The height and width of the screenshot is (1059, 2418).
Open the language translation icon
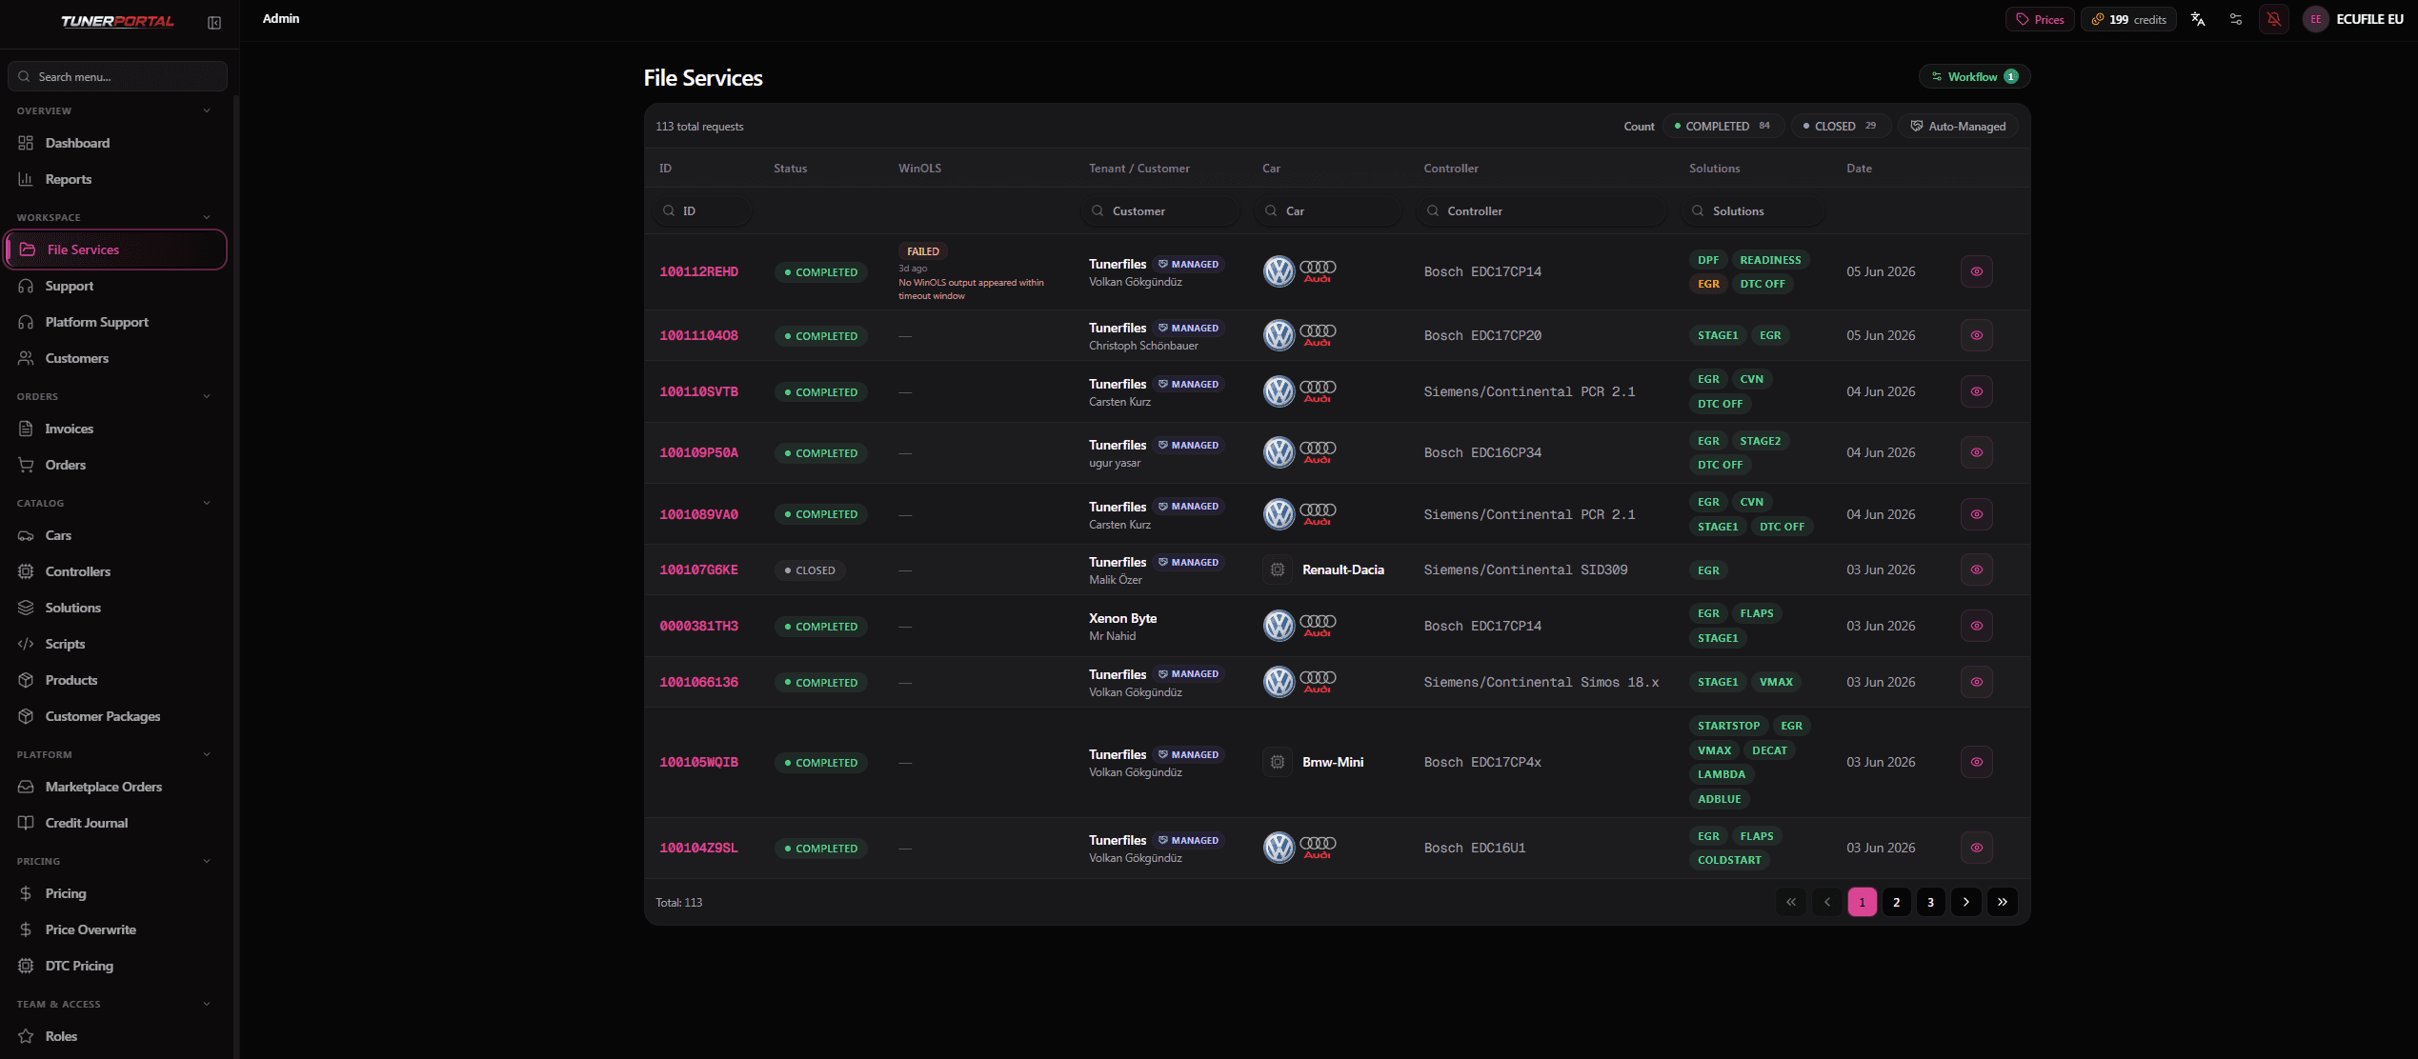[x=2198, y=19]
